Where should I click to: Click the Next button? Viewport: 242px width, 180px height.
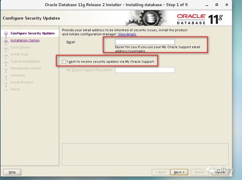coord(179,172)
